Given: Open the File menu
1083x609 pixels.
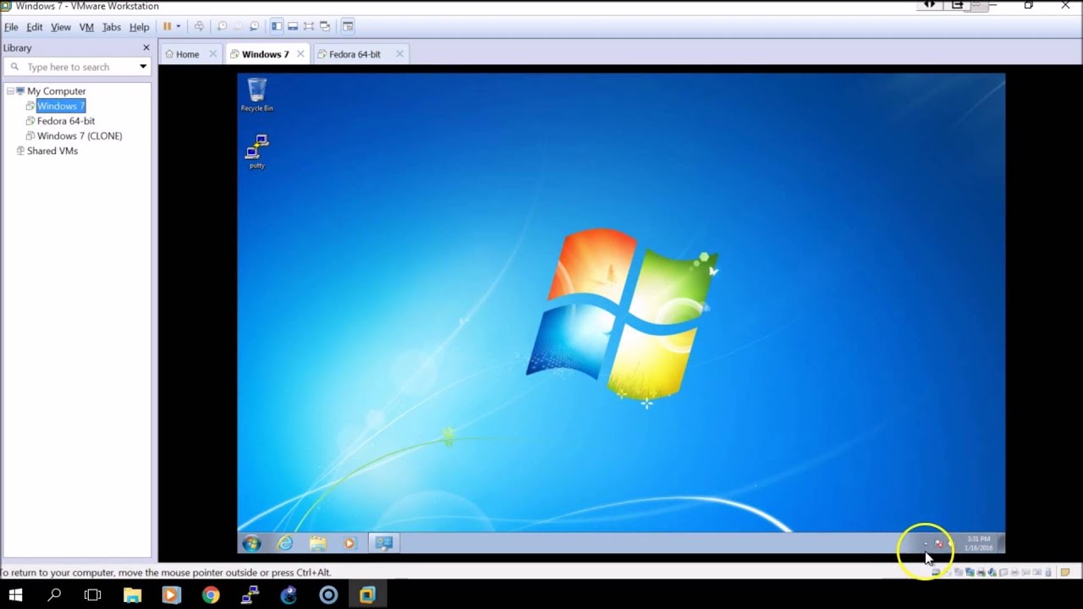Looking at the screenshot, I should (11, 27).
